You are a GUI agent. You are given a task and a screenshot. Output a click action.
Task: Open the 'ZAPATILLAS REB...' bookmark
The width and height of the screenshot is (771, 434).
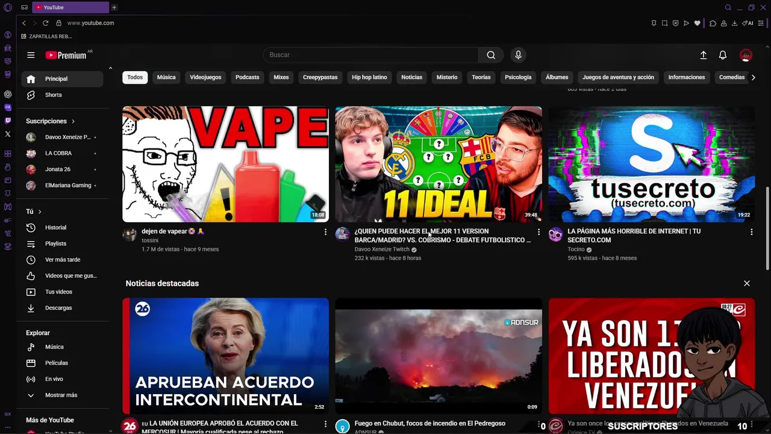coord(46,36)
